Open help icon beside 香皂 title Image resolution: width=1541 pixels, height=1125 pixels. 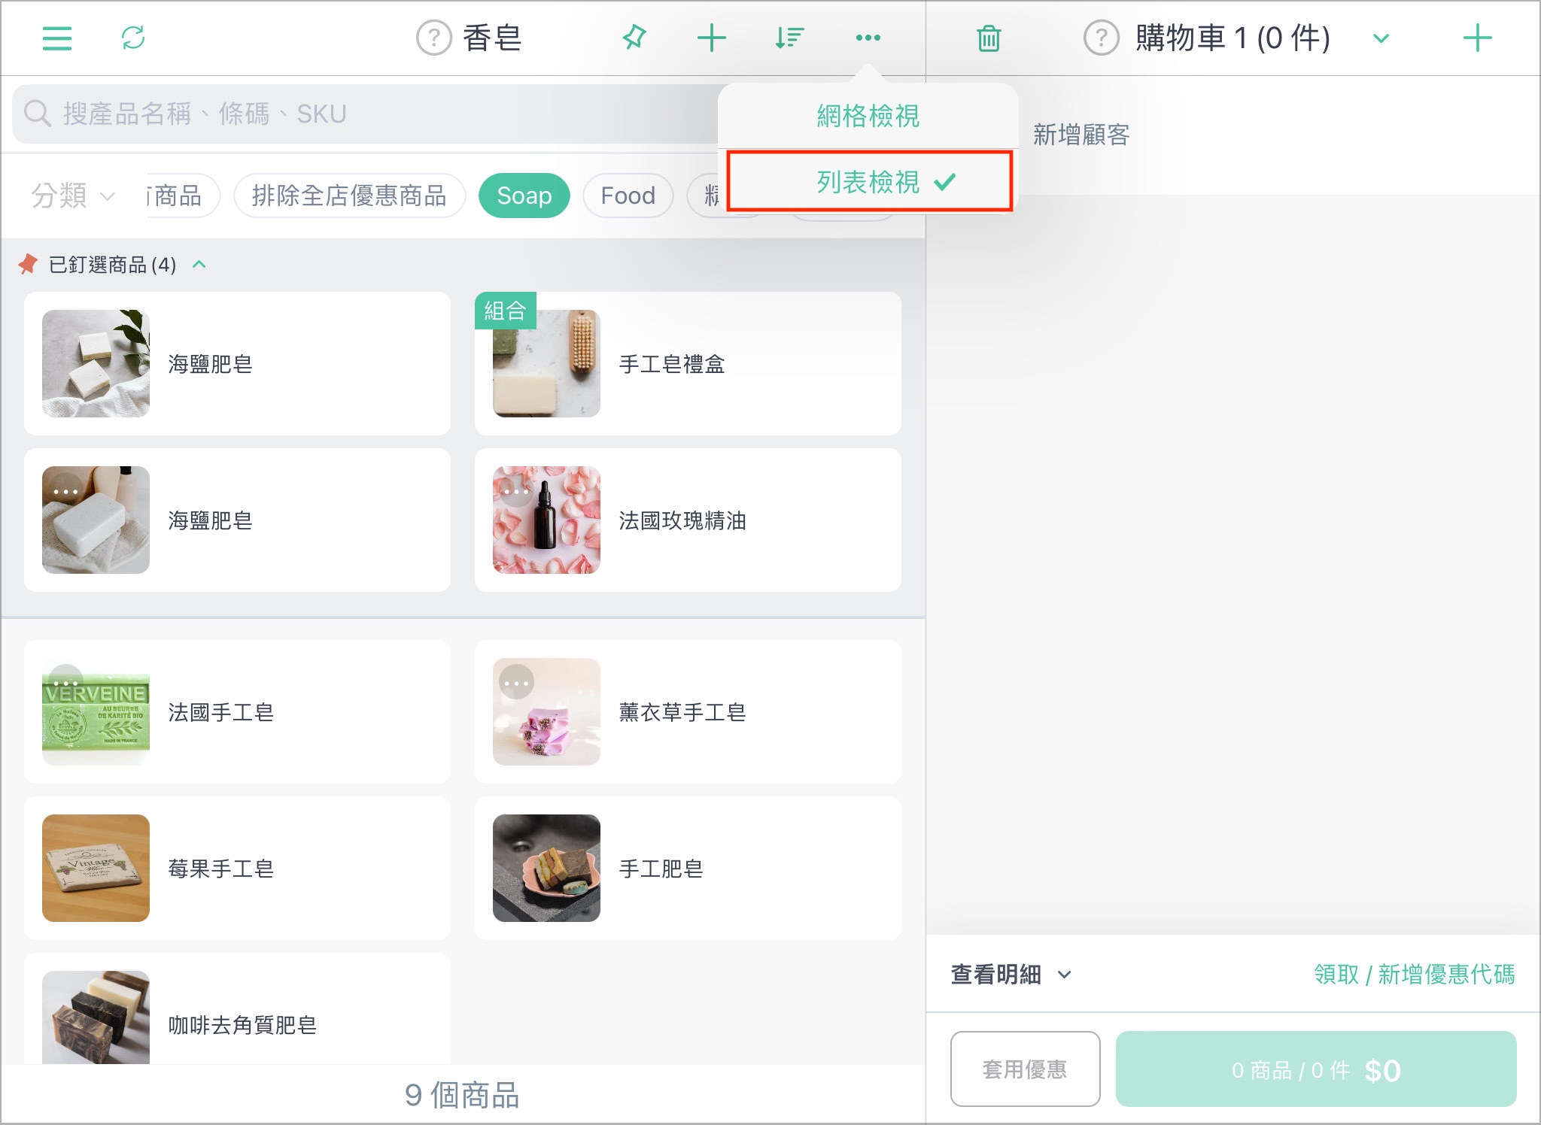[434, 38]
